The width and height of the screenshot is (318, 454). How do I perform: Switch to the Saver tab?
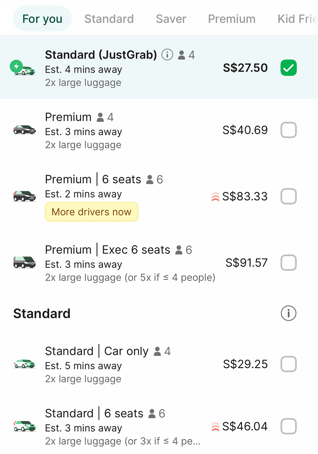pos(171,19)
